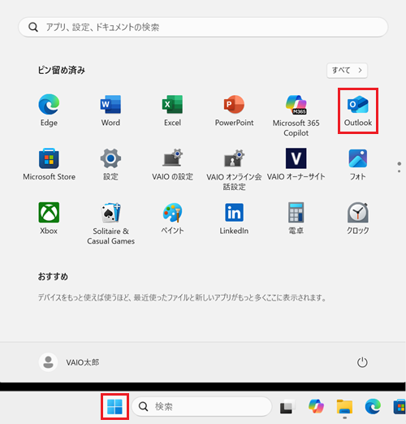Open the クロック clock app
406x424 pixels.
[x=358, y=218]
